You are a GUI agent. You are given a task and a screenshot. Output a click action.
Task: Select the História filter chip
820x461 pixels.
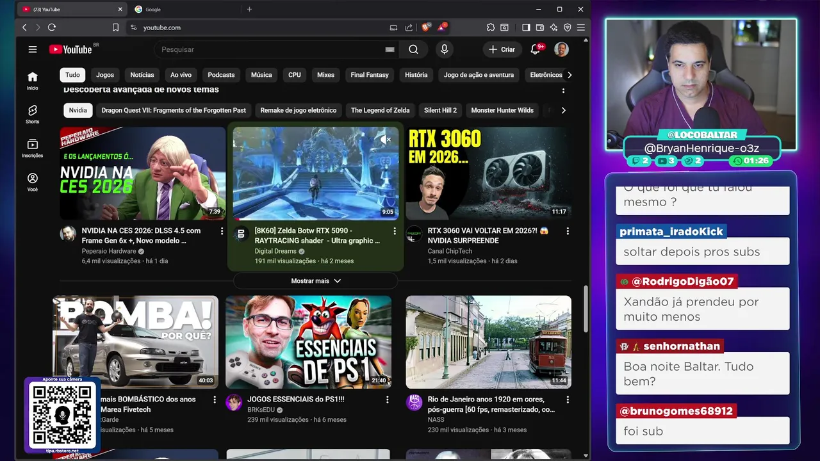[416, 75]
